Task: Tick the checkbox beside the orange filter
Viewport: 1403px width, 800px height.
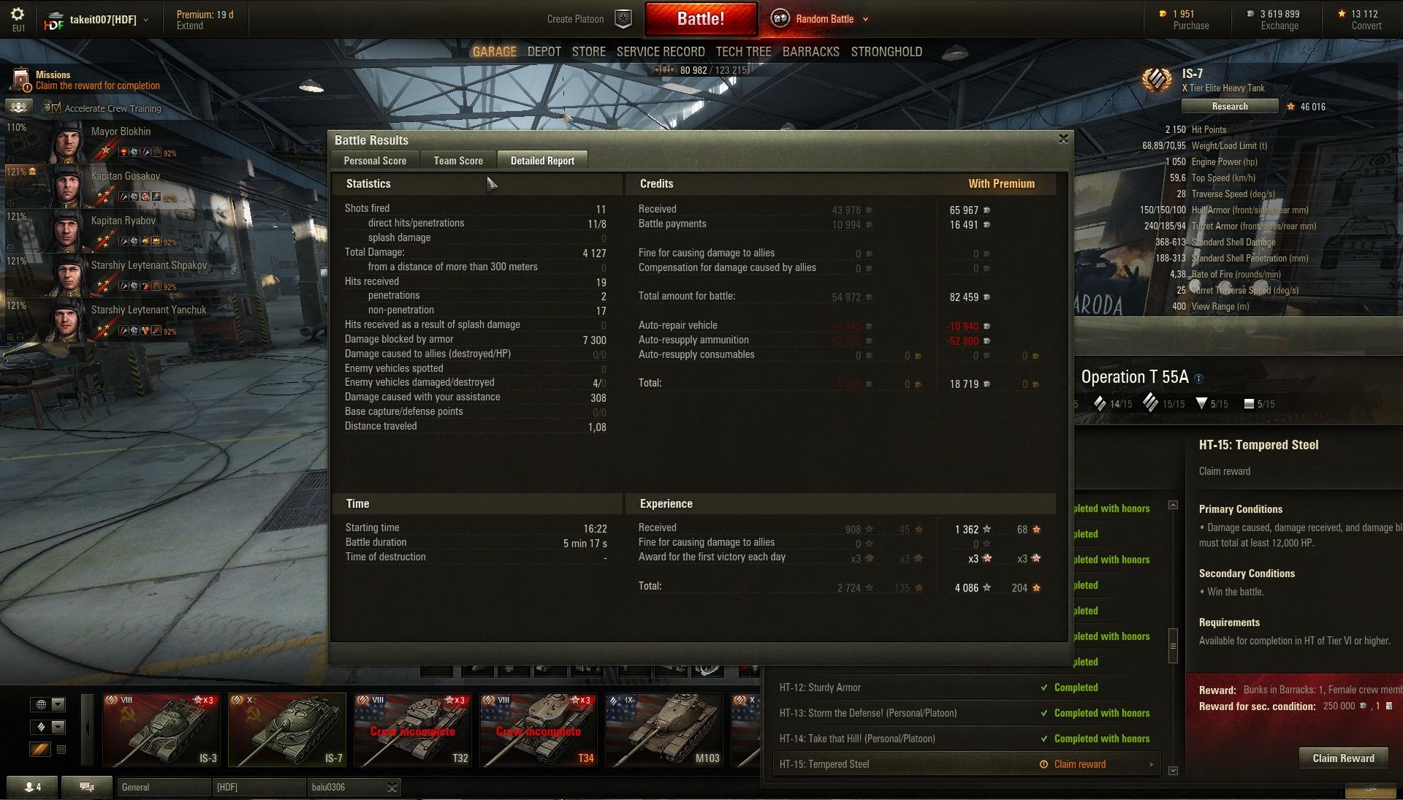Action: pyautogui.click(x=61, y=750)
